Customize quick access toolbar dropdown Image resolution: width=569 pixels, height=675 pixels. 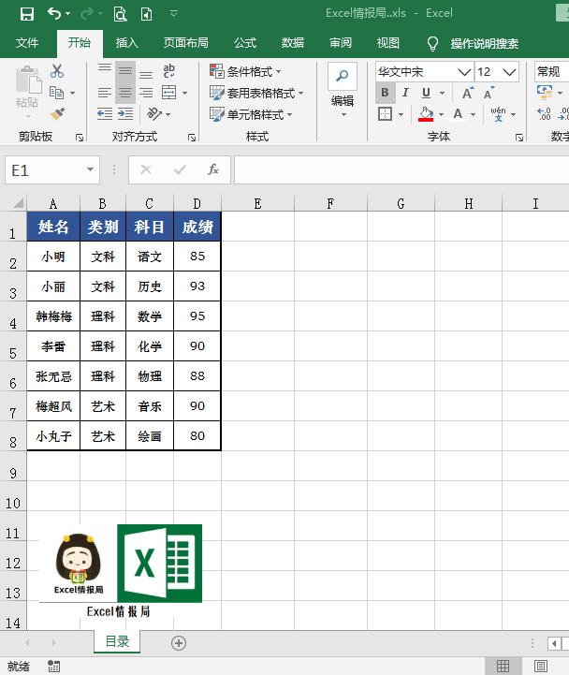(x=174, y=14)
